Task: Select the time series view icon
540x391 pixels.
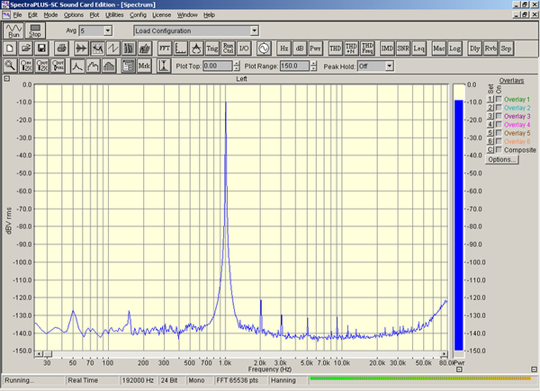Action: coord(82,49)
